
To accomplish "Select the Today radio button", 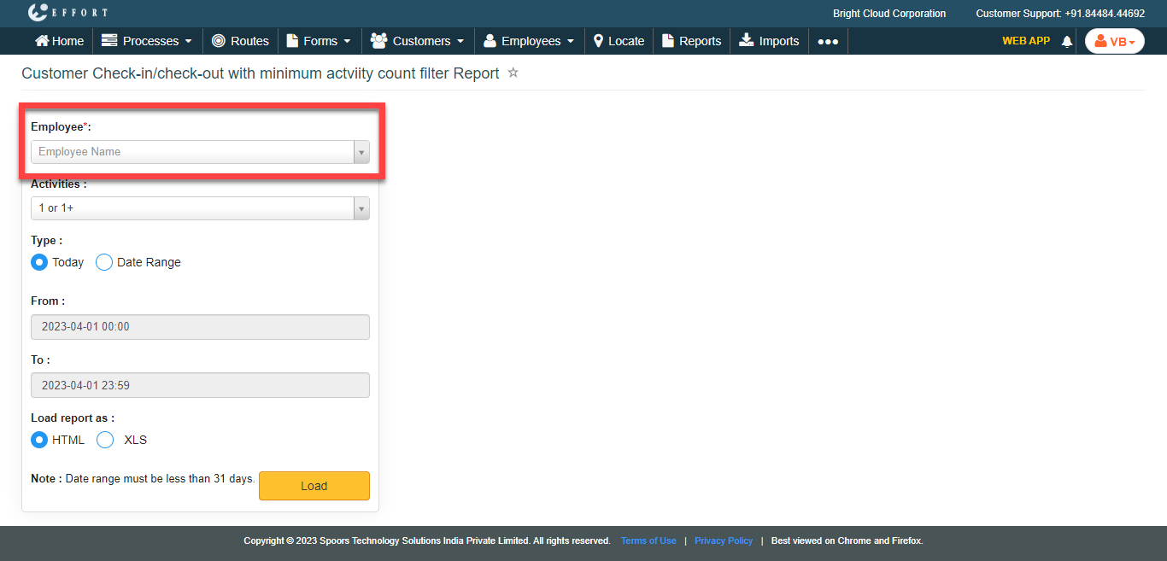I will coord(39,262).
